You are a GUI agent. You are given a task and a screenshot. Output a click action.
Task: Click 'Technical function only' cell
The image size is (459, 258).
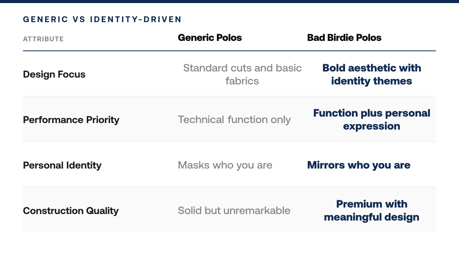(x=234, y=120)
